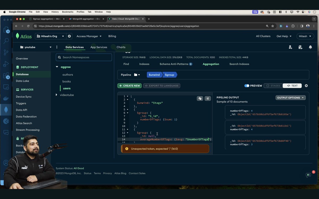
Task: Select the authors collection
Action: (x=68, y=75)
